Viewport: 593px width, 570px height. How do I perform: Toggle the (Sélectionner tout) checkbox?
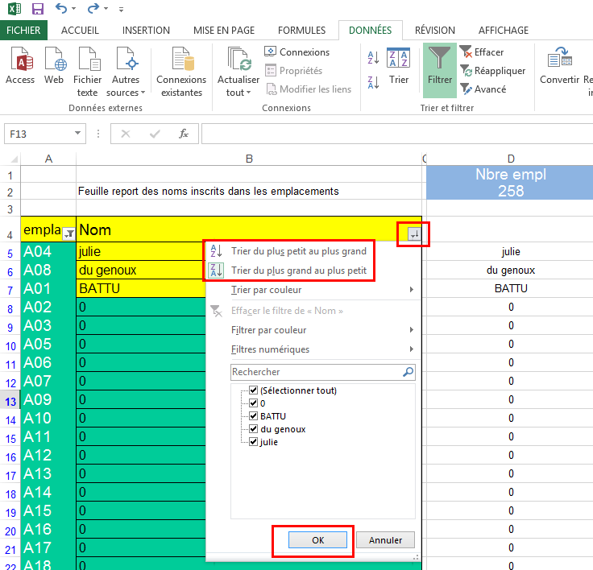click(x=254, y=390)
